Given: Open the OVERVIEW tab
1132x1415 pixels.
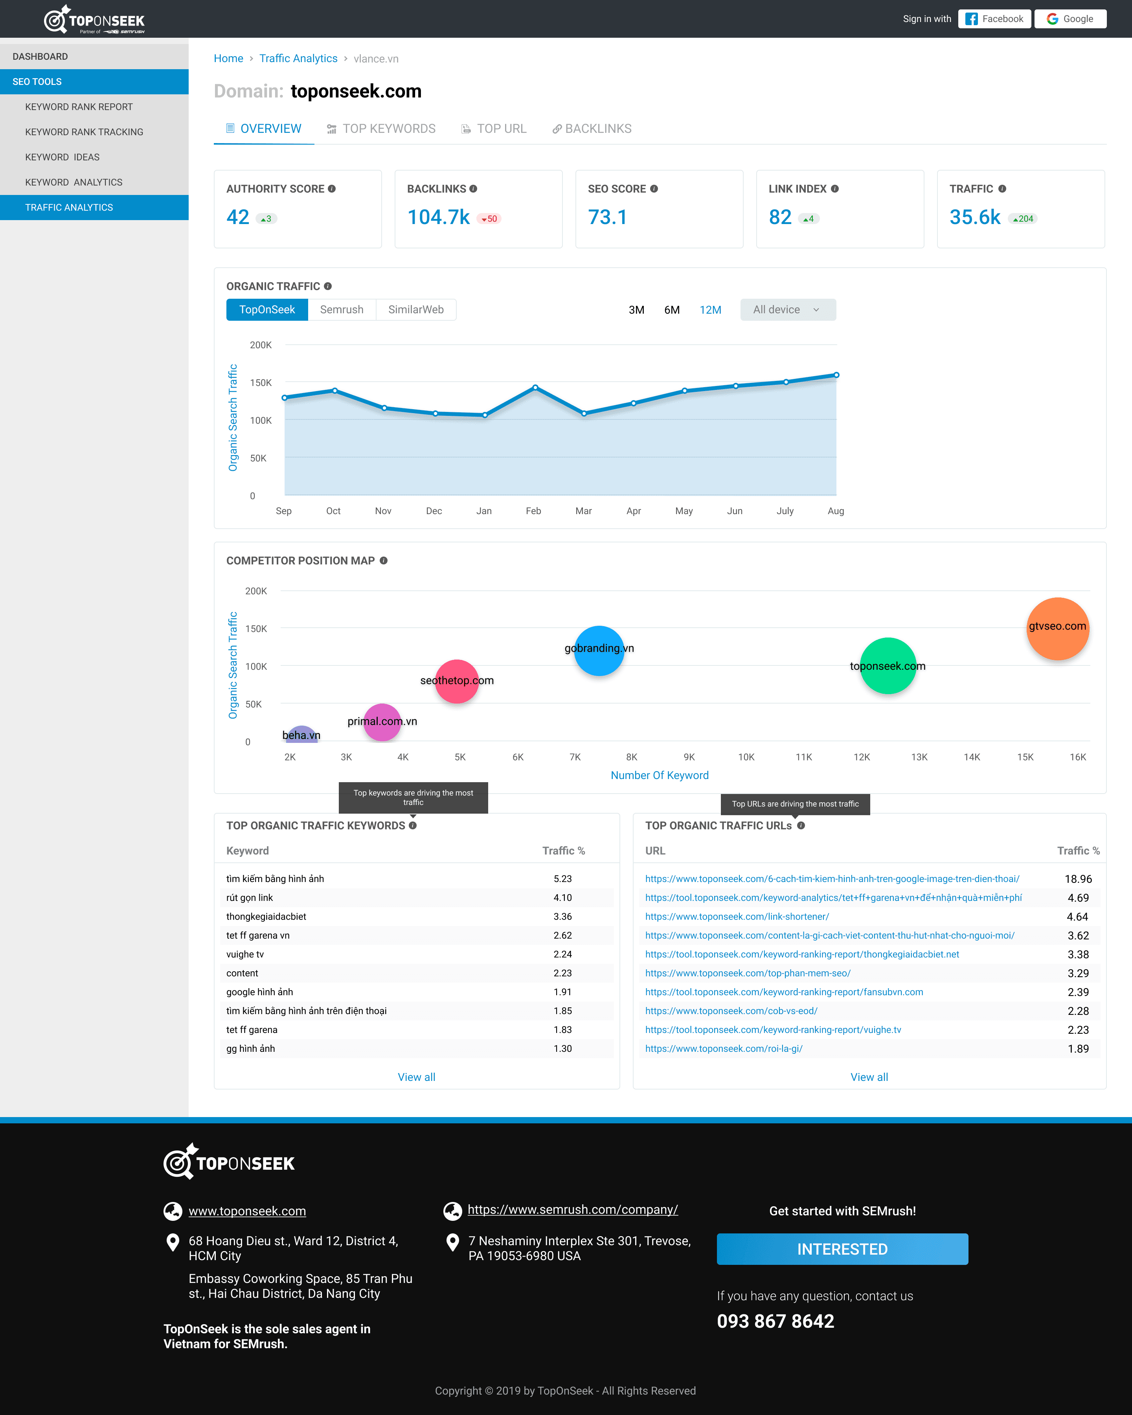Looking at the screenshot, I should coord(264,129).
